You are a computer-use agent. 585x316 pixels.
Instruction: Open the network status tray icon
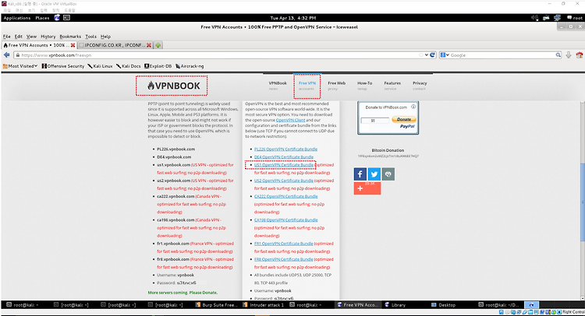[x=558, y=18]
